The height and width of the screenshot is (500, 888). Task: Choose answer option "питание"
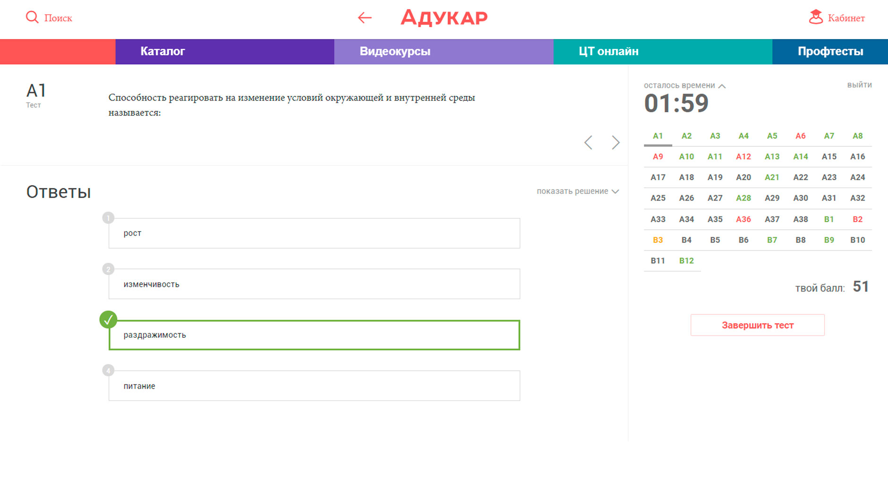[x=314, y=386]
